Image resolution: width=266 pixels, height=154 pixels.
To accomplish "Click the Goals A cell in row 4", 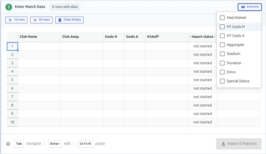I will coord(135,72).
